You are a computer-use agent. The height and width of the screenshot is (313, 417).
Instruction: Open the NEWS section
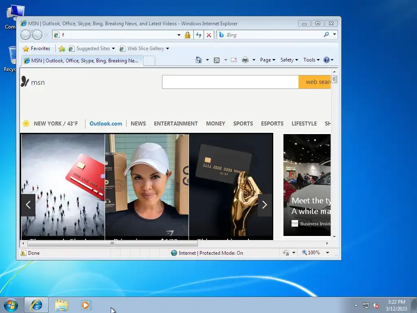138,123
